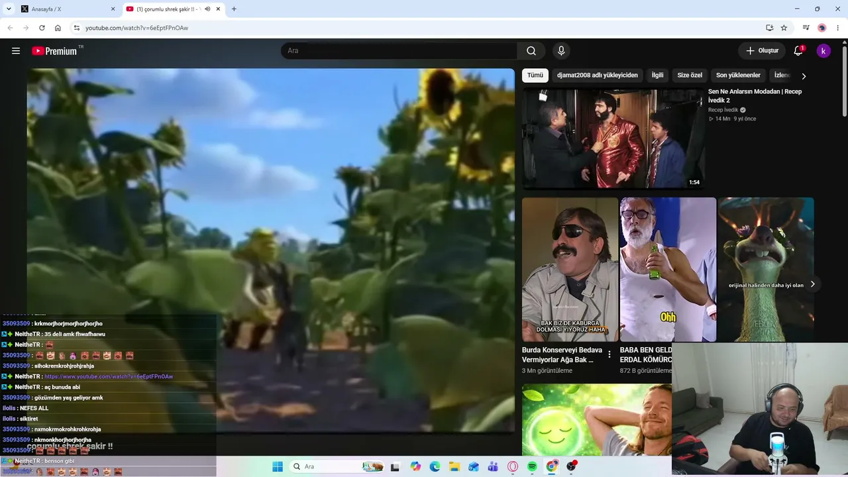This screenshot has width=848, height=477.
Task: Switch to the Anasayfa / X tab
Action: [68, 9]
